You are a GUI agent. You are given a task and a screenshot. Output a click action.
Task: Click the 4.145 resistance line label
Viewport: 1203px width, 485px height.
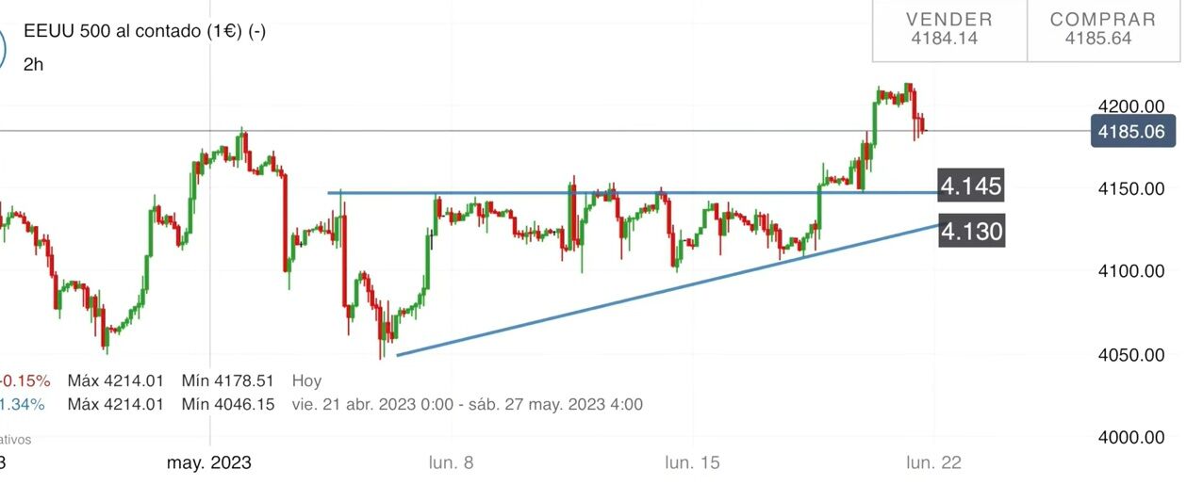[x=971, y=186]
